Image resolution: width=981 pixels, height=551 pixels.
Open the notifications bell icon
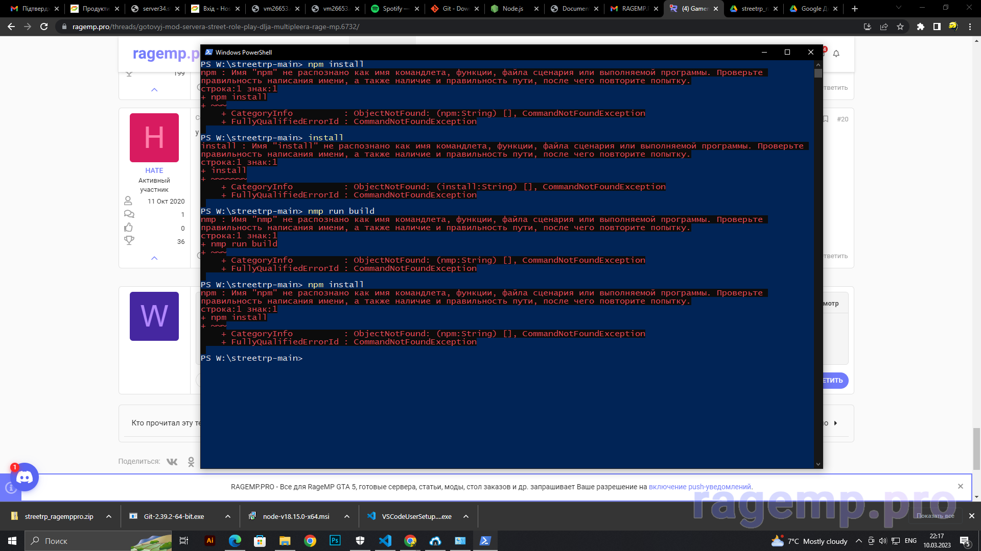[x=836, y=54]
